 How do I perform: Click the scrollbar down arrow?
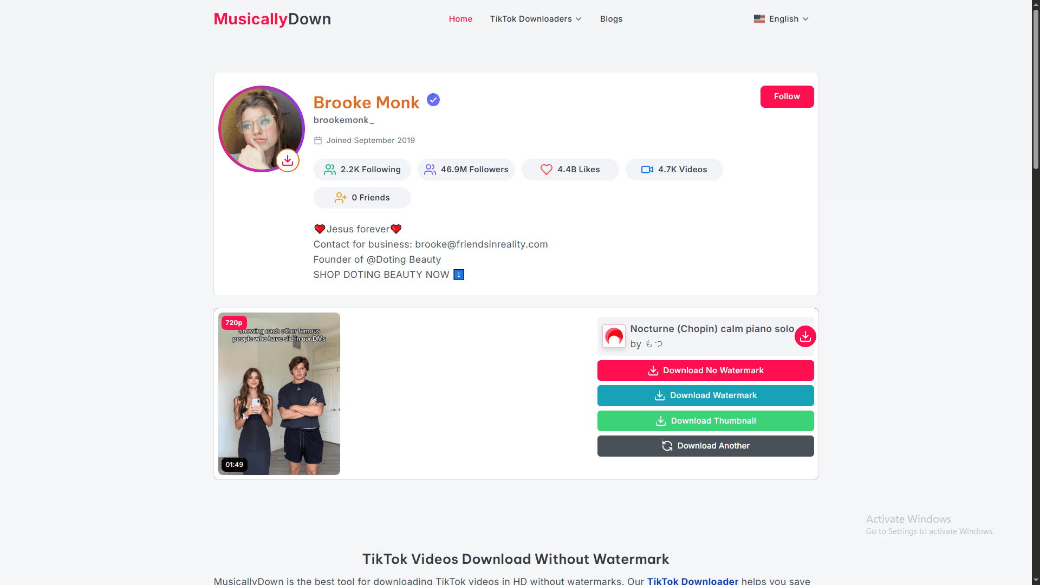pyautogui.click(x=1036, y=581)
